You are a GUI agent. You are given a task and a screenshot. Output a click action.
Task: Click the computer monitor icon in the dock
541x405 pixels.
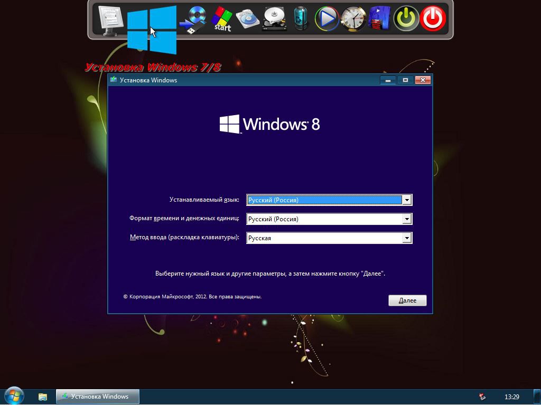(x=110, y=21)
